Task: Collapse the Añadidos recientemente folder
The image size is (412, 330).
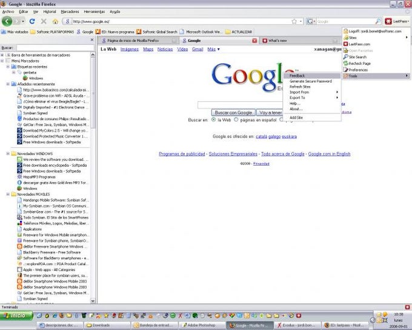Action: coord(8,84)
